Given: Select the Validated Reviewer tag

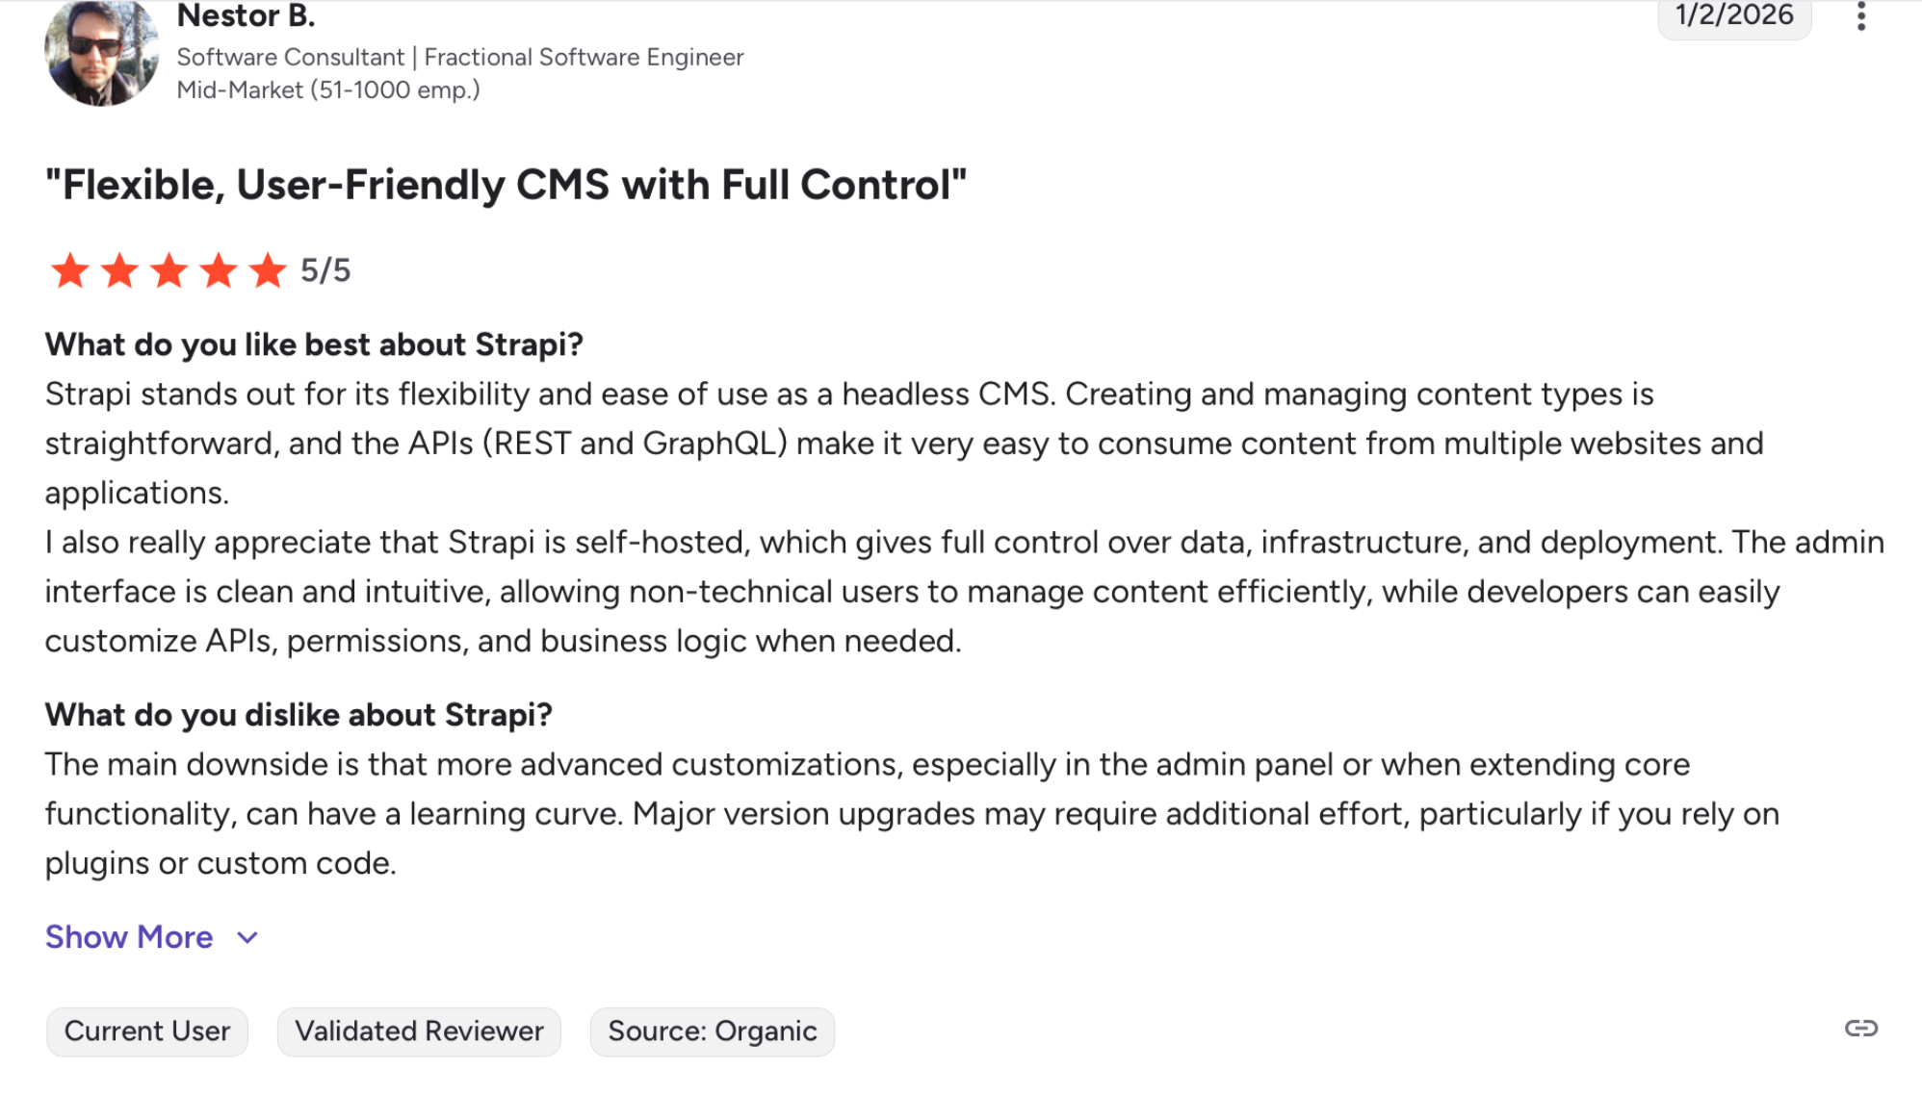Looking at the screenshot, I should click(x=419, y=1031).
